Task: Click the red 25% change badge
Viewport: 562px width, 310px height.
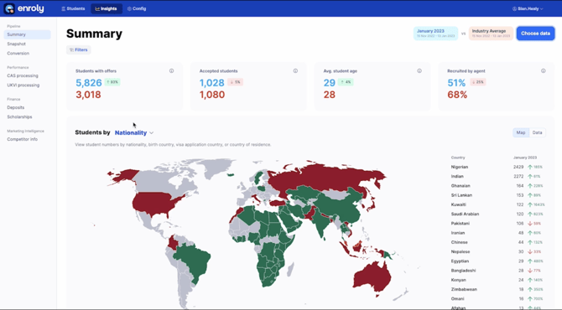Action: point(478,82)
